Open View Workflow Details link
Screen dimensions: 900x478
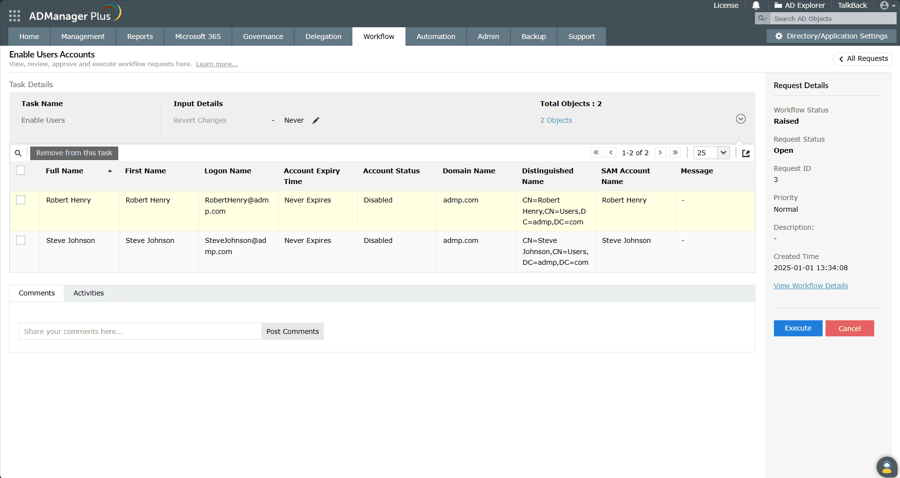pyautogui.click(x=811, y=286)
